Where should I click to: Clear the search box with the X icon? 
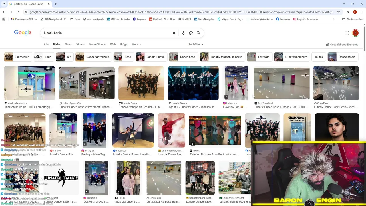tap(174, 33)
